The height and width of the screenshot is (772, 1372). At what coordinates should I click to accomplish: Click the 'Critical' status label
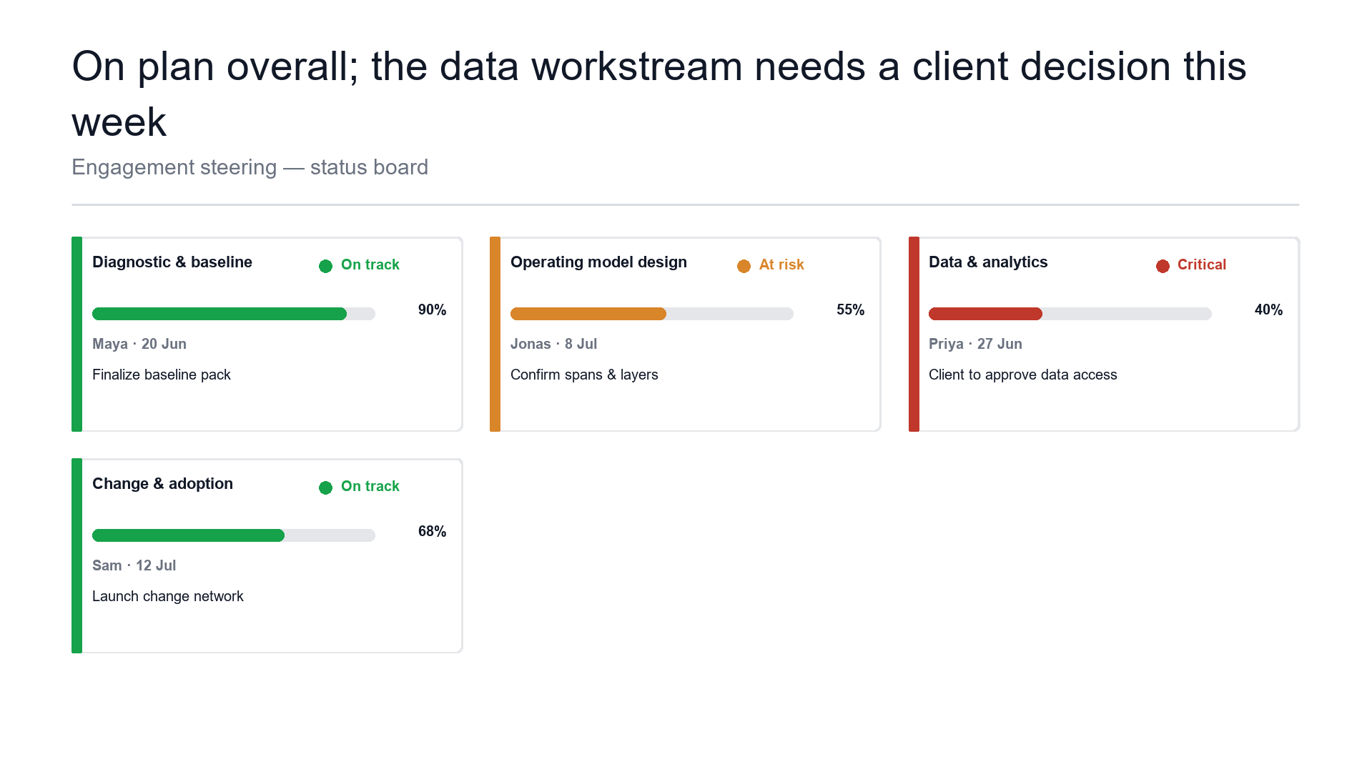[1202, 264]
